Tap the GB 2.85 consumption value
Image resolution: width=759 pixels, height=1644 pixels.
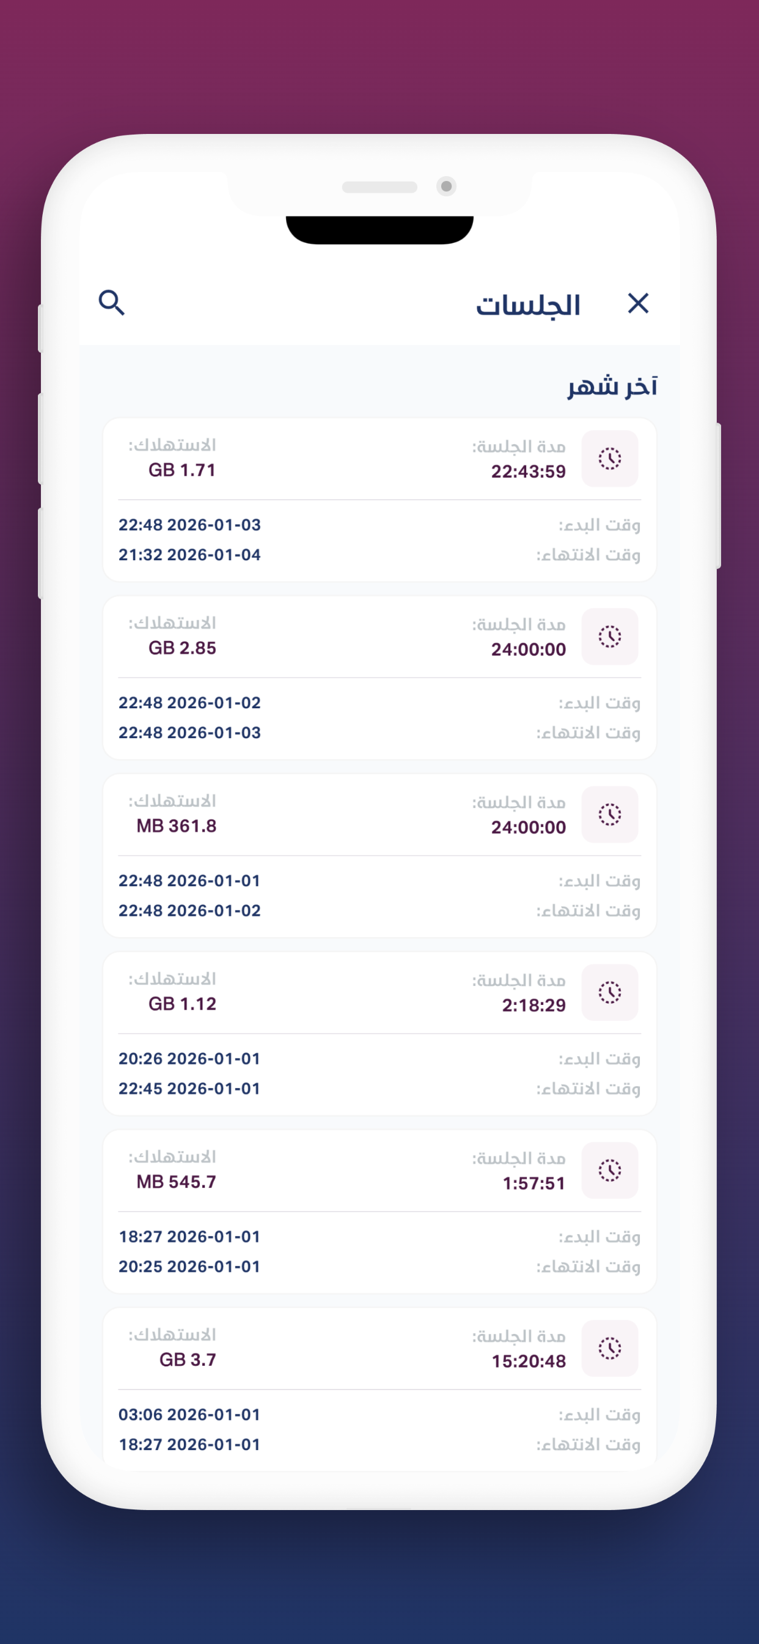(x=182, y=648)
